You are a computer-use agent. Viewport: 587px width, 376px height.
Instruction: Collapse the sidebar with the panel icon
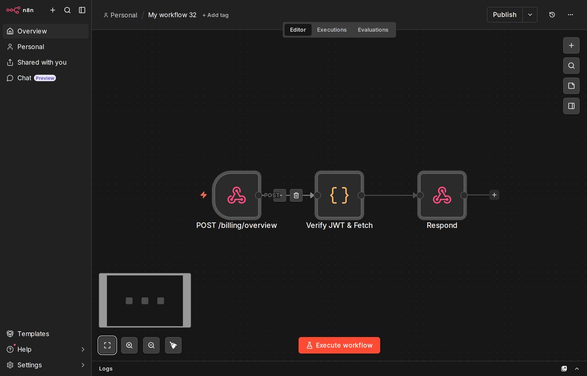pos(82,10)
